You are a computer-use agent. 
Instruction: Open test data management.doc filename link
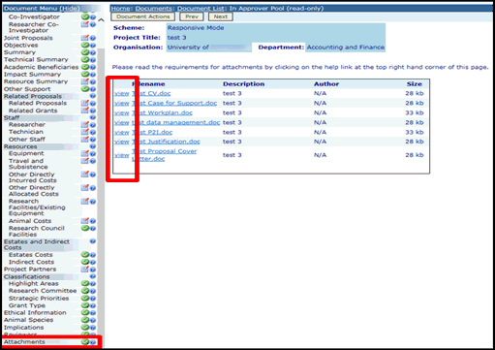175,122
